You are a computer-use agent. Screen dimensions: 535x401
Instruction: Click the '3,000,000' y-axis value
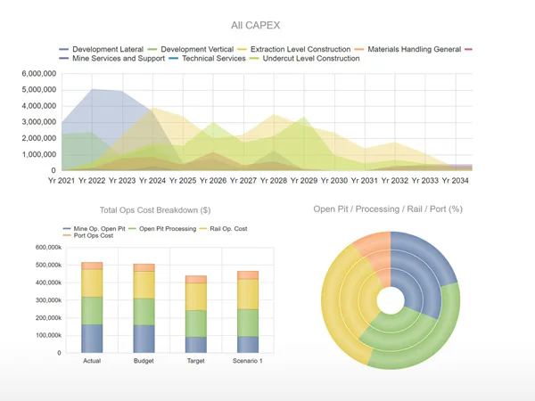click(39, 122)
